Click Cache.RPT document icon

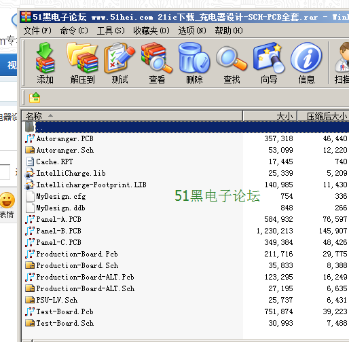pyautogui.click(x=30, y=161)
